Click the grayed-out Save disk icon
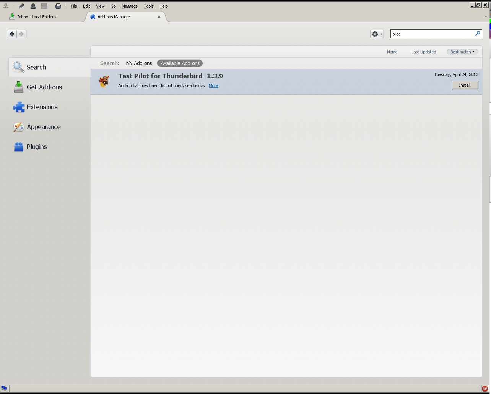The image size is (491, 394). [x=44, y=6]
